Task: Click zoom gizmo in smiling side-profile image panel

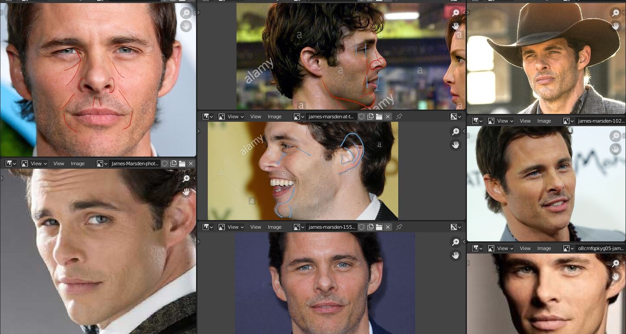Action: tap(455, 132)
